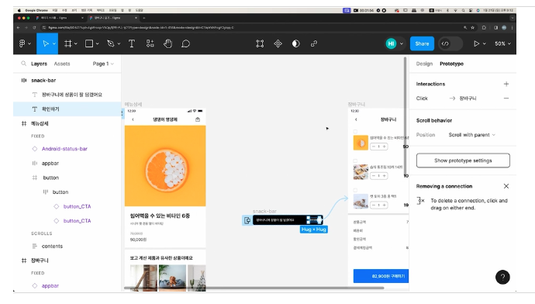Reload the page in Chrome
The height and width of the screenshot is (304, 535).
pyautogui.click(x=34, y=28)
